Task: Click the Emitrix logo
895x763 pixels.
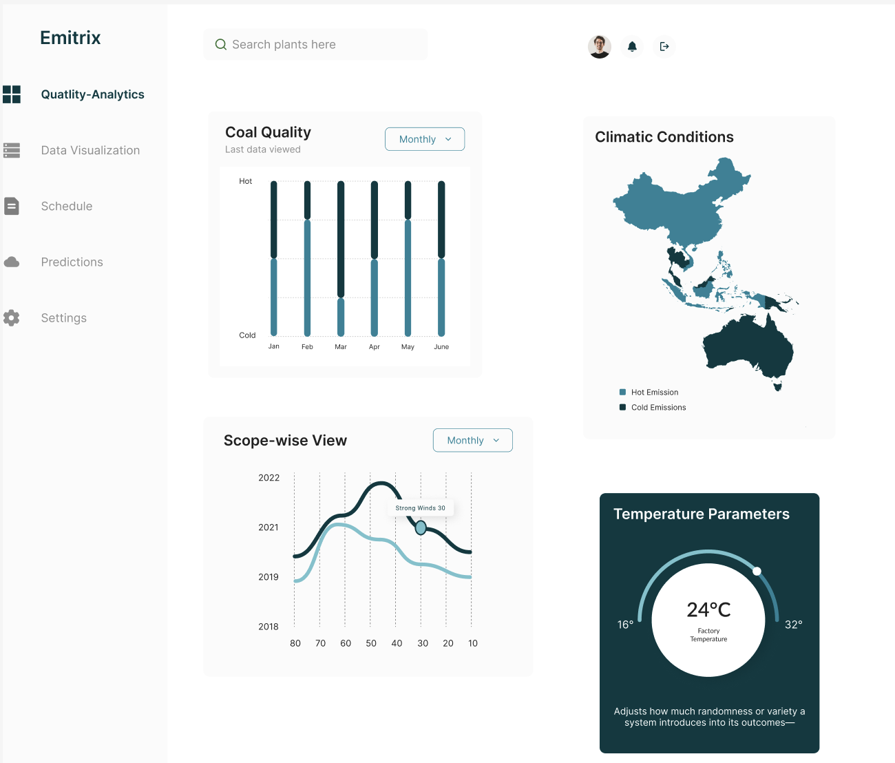Action: pos(70,37)
